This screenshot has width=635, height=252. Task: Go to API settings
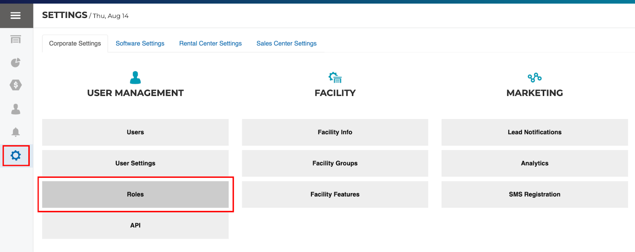pyautogui.click(x=135, y=225)
